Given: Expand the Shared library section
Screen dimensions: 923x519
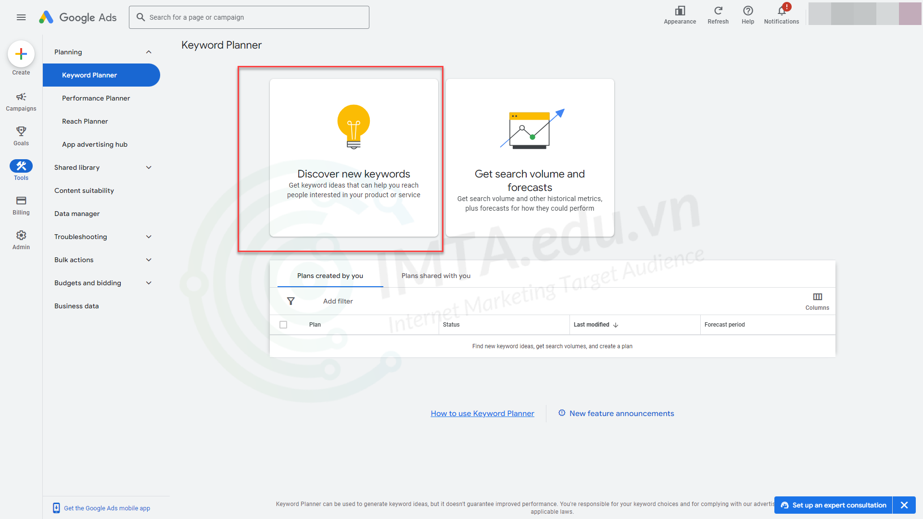Looking at the screenshot, I should pyautogui.click(x=149, y=167).
